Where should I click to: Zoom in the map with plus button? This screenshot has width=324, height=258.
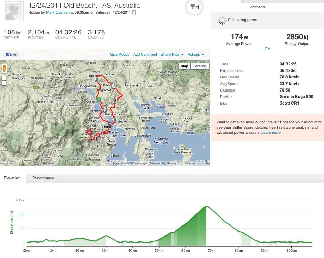pos(4,78)
